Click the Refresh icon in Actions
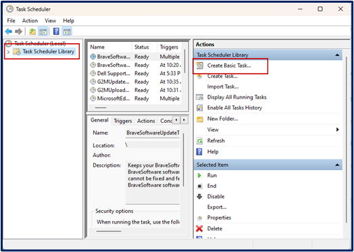 pyautogui.click(x=199, y=141)
